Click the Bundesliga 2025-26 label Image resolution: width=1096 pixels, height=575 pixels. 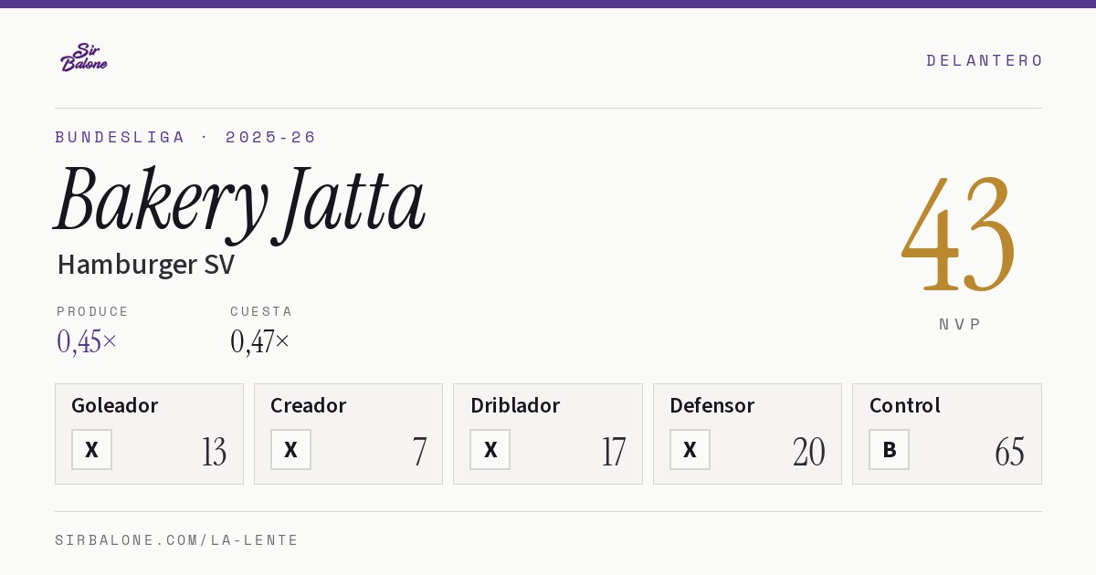pos(185,137)
